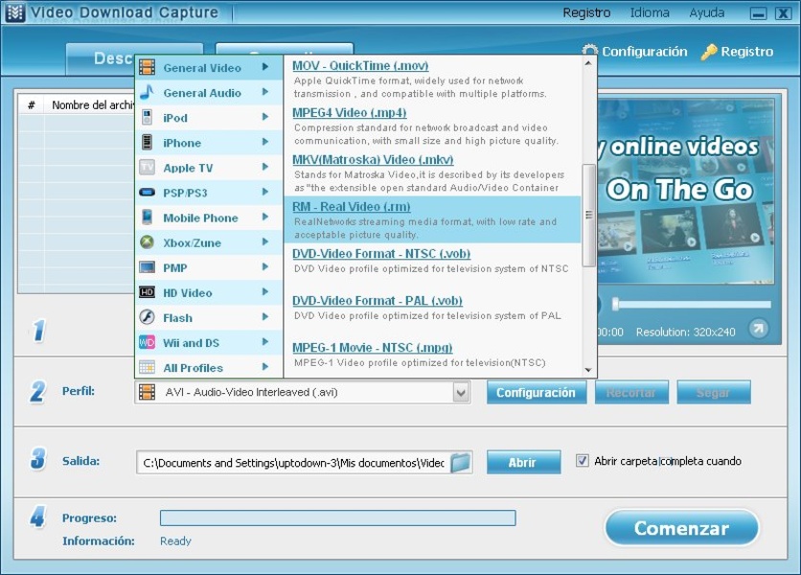
Task: Expand the General Audio submenu arrow
Action: (x=265, y=91)
